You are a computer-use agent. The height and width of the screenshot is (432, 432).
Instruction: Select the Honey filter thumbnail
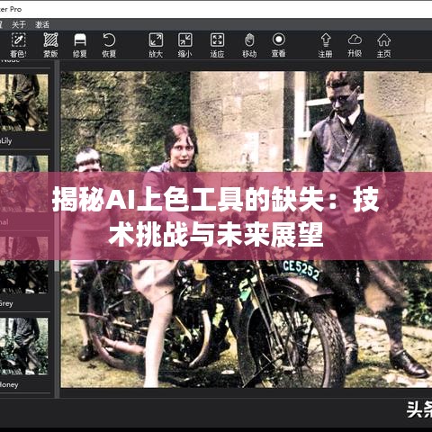23,346
